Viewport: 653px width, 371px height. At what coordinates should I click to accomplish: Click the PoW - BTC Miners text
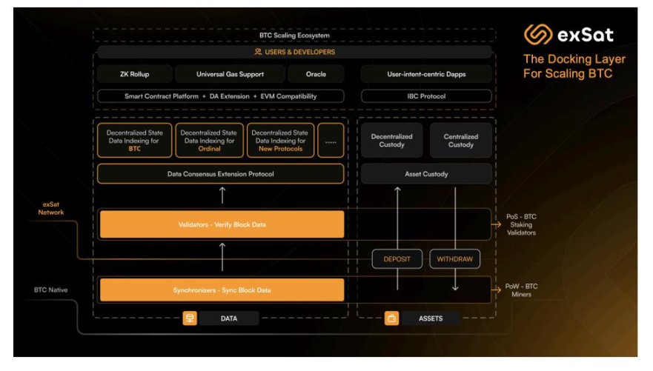tap(521, 290)
